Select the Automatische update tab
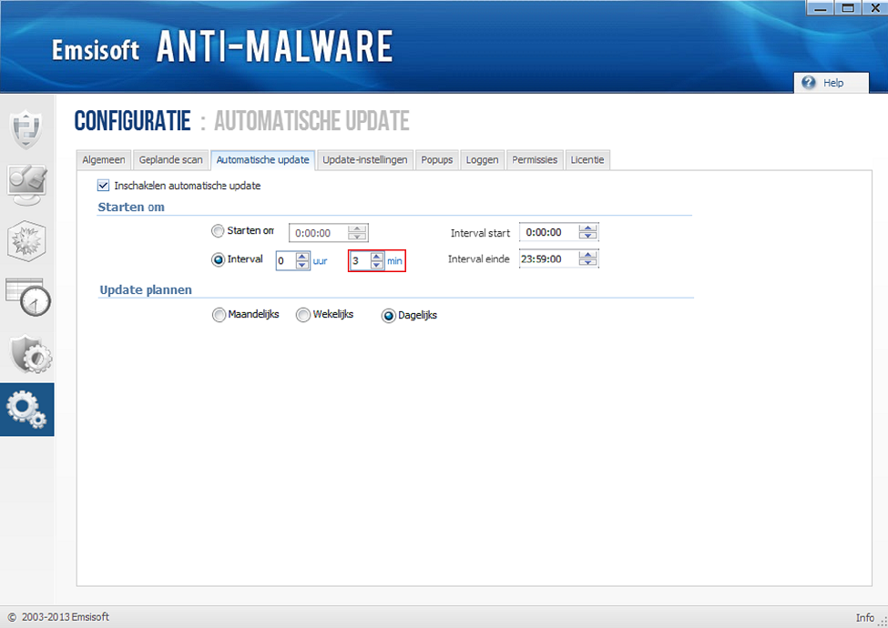This screenshot has height=628, width=888. coord(263,160)
